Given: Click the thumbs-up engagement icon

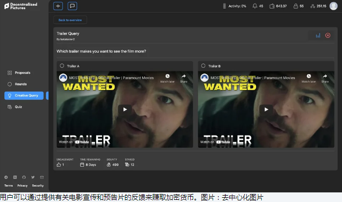Looking at the screenshot, I should [x=59, y=165].
